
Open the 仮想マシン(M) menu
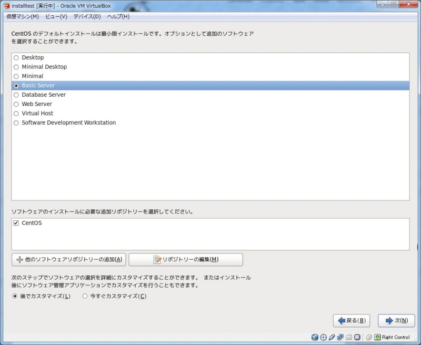23,17
